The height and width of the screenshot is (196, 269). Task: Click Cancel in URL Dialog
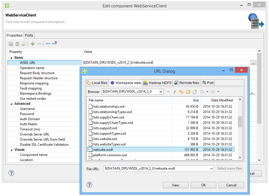pos(231,185)
